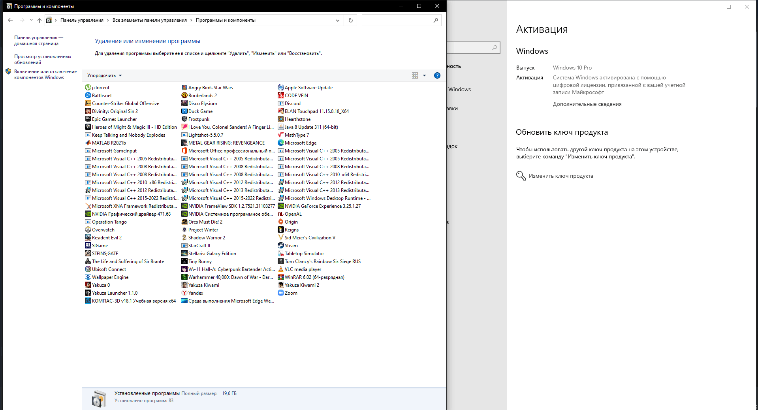Click the WinRAR 6.02 icon

click(281, 277)
